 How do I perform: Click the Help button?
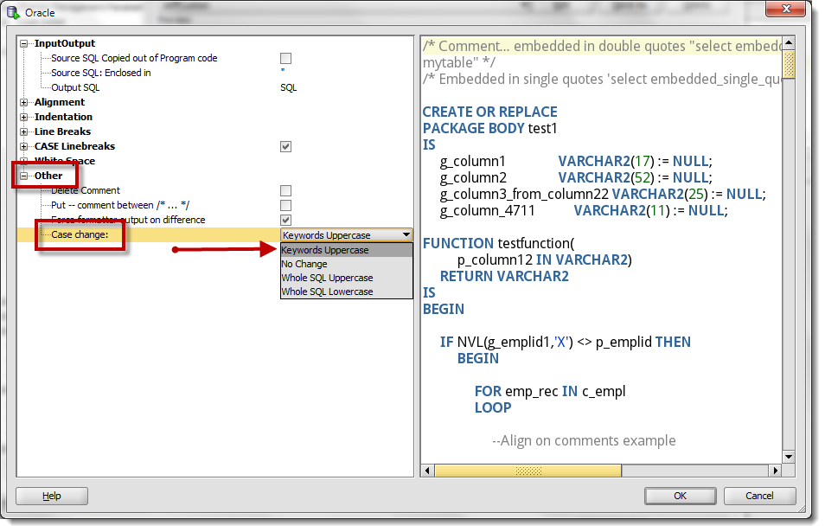(52, 497)
